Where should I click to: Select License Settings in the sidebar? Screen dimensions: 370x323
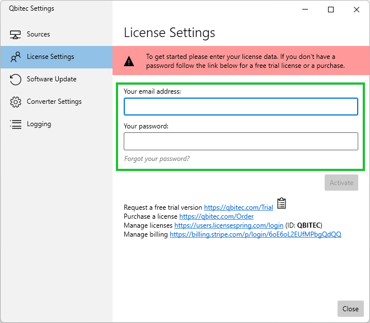pyautogui.click(x=50, y=57)
